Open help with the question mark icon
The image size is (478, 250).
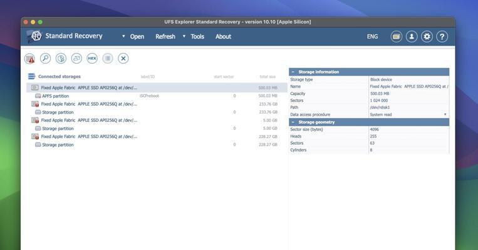click(x=442, y=36)
